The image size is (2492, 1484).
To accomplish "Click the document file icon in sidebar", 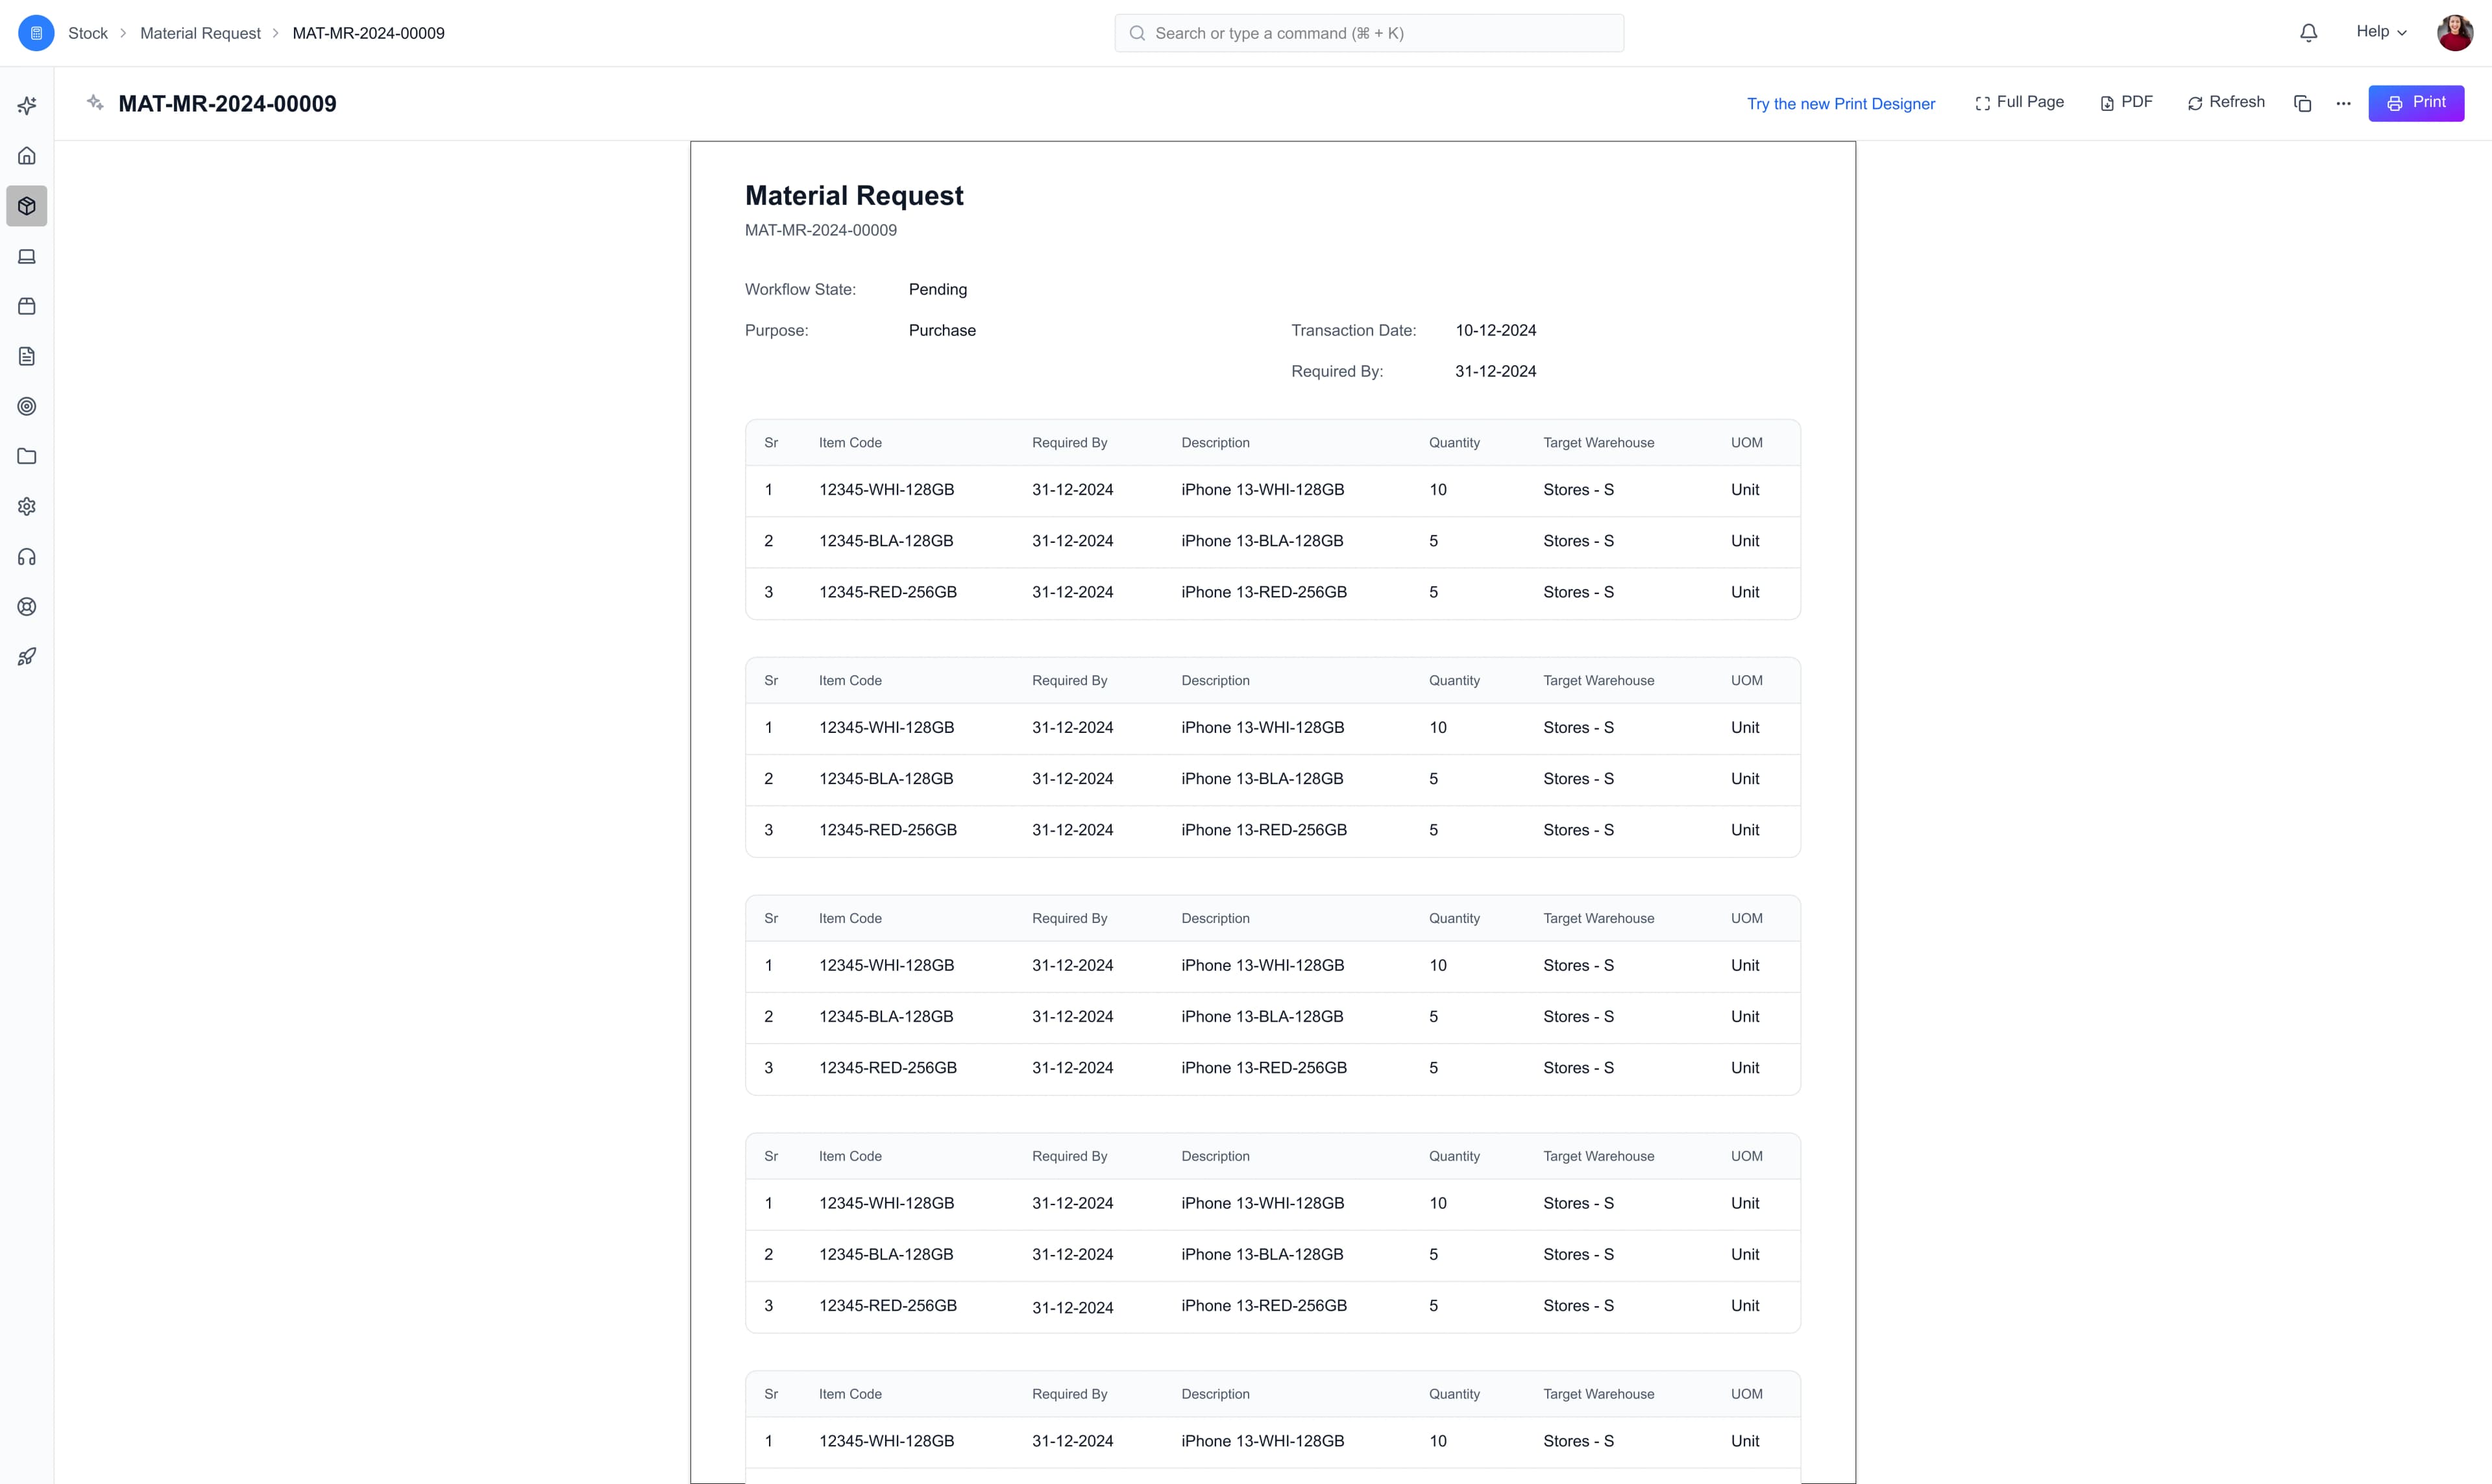I will pyautogui.click(x=26, y=356).
